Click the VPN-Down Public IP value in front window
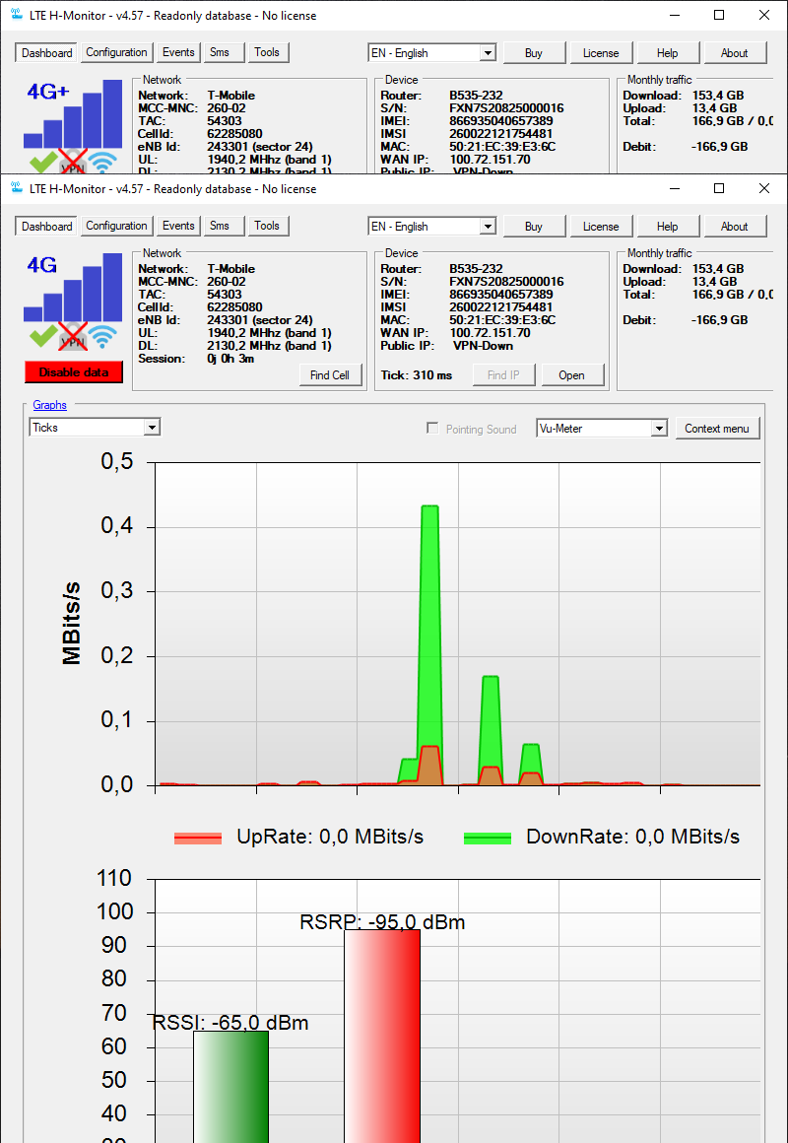This screenshot has height=1143, width=788. [483, 346]
